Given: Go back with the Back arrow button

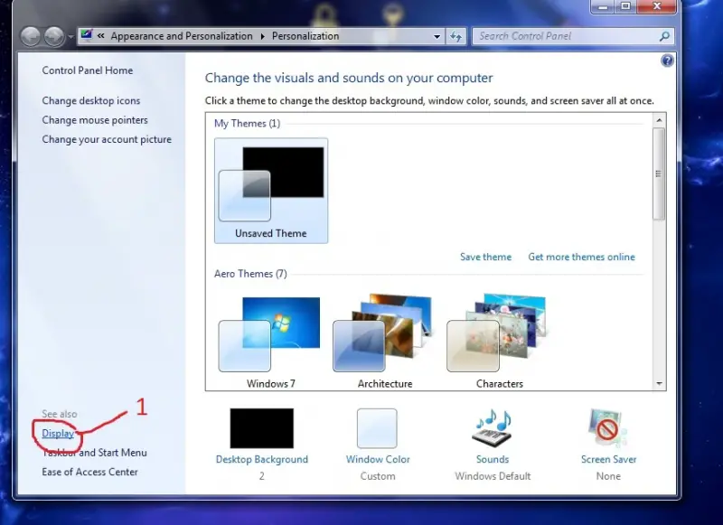Looking at the screenshot, I should (31, 36).
